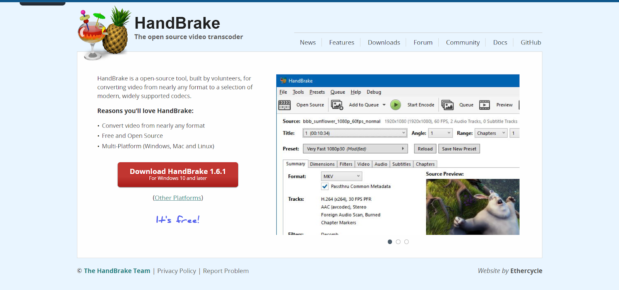The height and width of the screenshot is (290, 619).
Task: Click the Range start chapter field showing 1
Action: click(514, 133)
